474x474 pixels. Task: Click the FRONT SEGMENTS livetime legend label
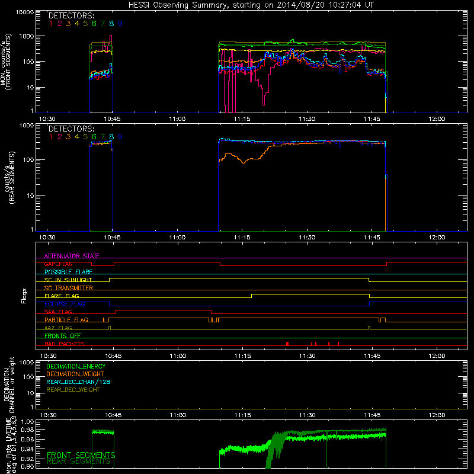[x=81, y=455]
